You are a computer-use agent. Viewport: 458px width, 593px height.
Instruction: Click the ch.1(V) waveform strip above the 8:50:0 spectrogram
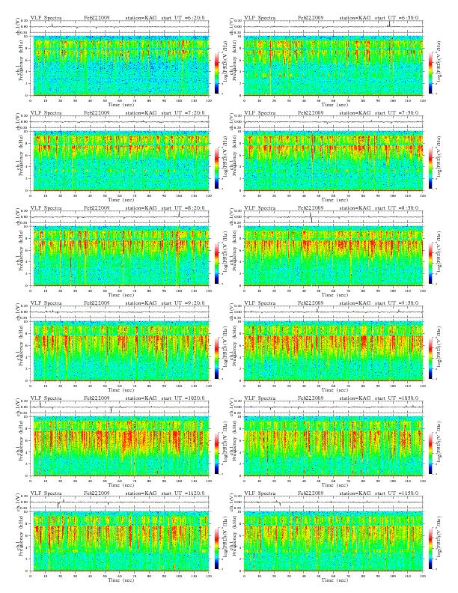point(333,217)
